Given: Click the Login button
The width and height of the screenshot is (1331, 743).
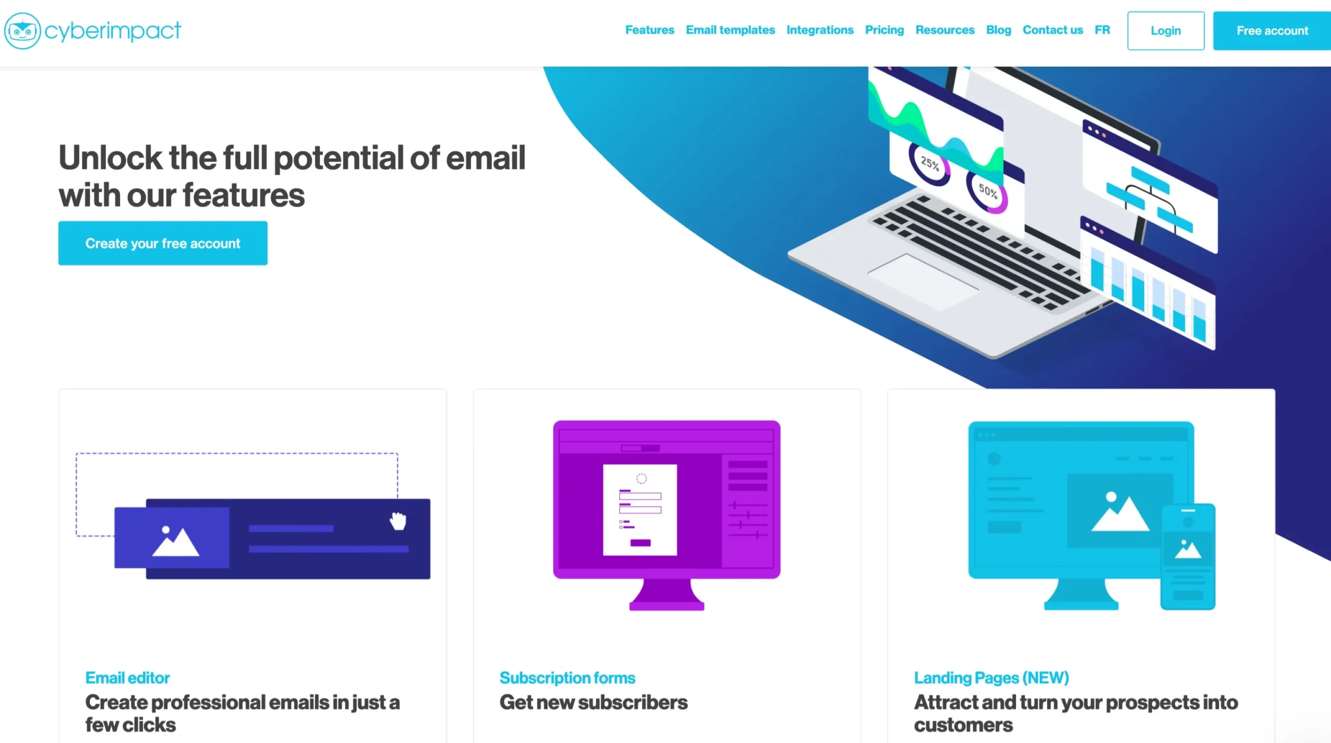Looking at the screenshot, I should click(1165, 30).
